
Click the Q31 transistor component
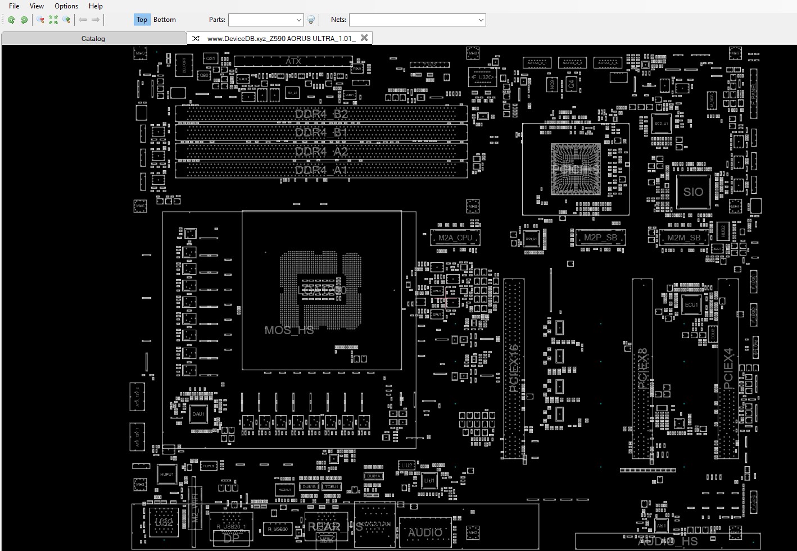pyautogui.click(x=210, y=58)
